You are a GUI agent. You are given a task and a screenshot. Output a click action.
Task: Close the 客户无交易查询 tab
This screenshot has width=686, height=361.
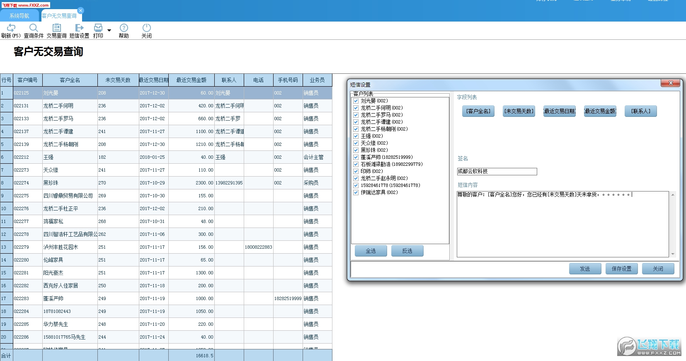81,10
